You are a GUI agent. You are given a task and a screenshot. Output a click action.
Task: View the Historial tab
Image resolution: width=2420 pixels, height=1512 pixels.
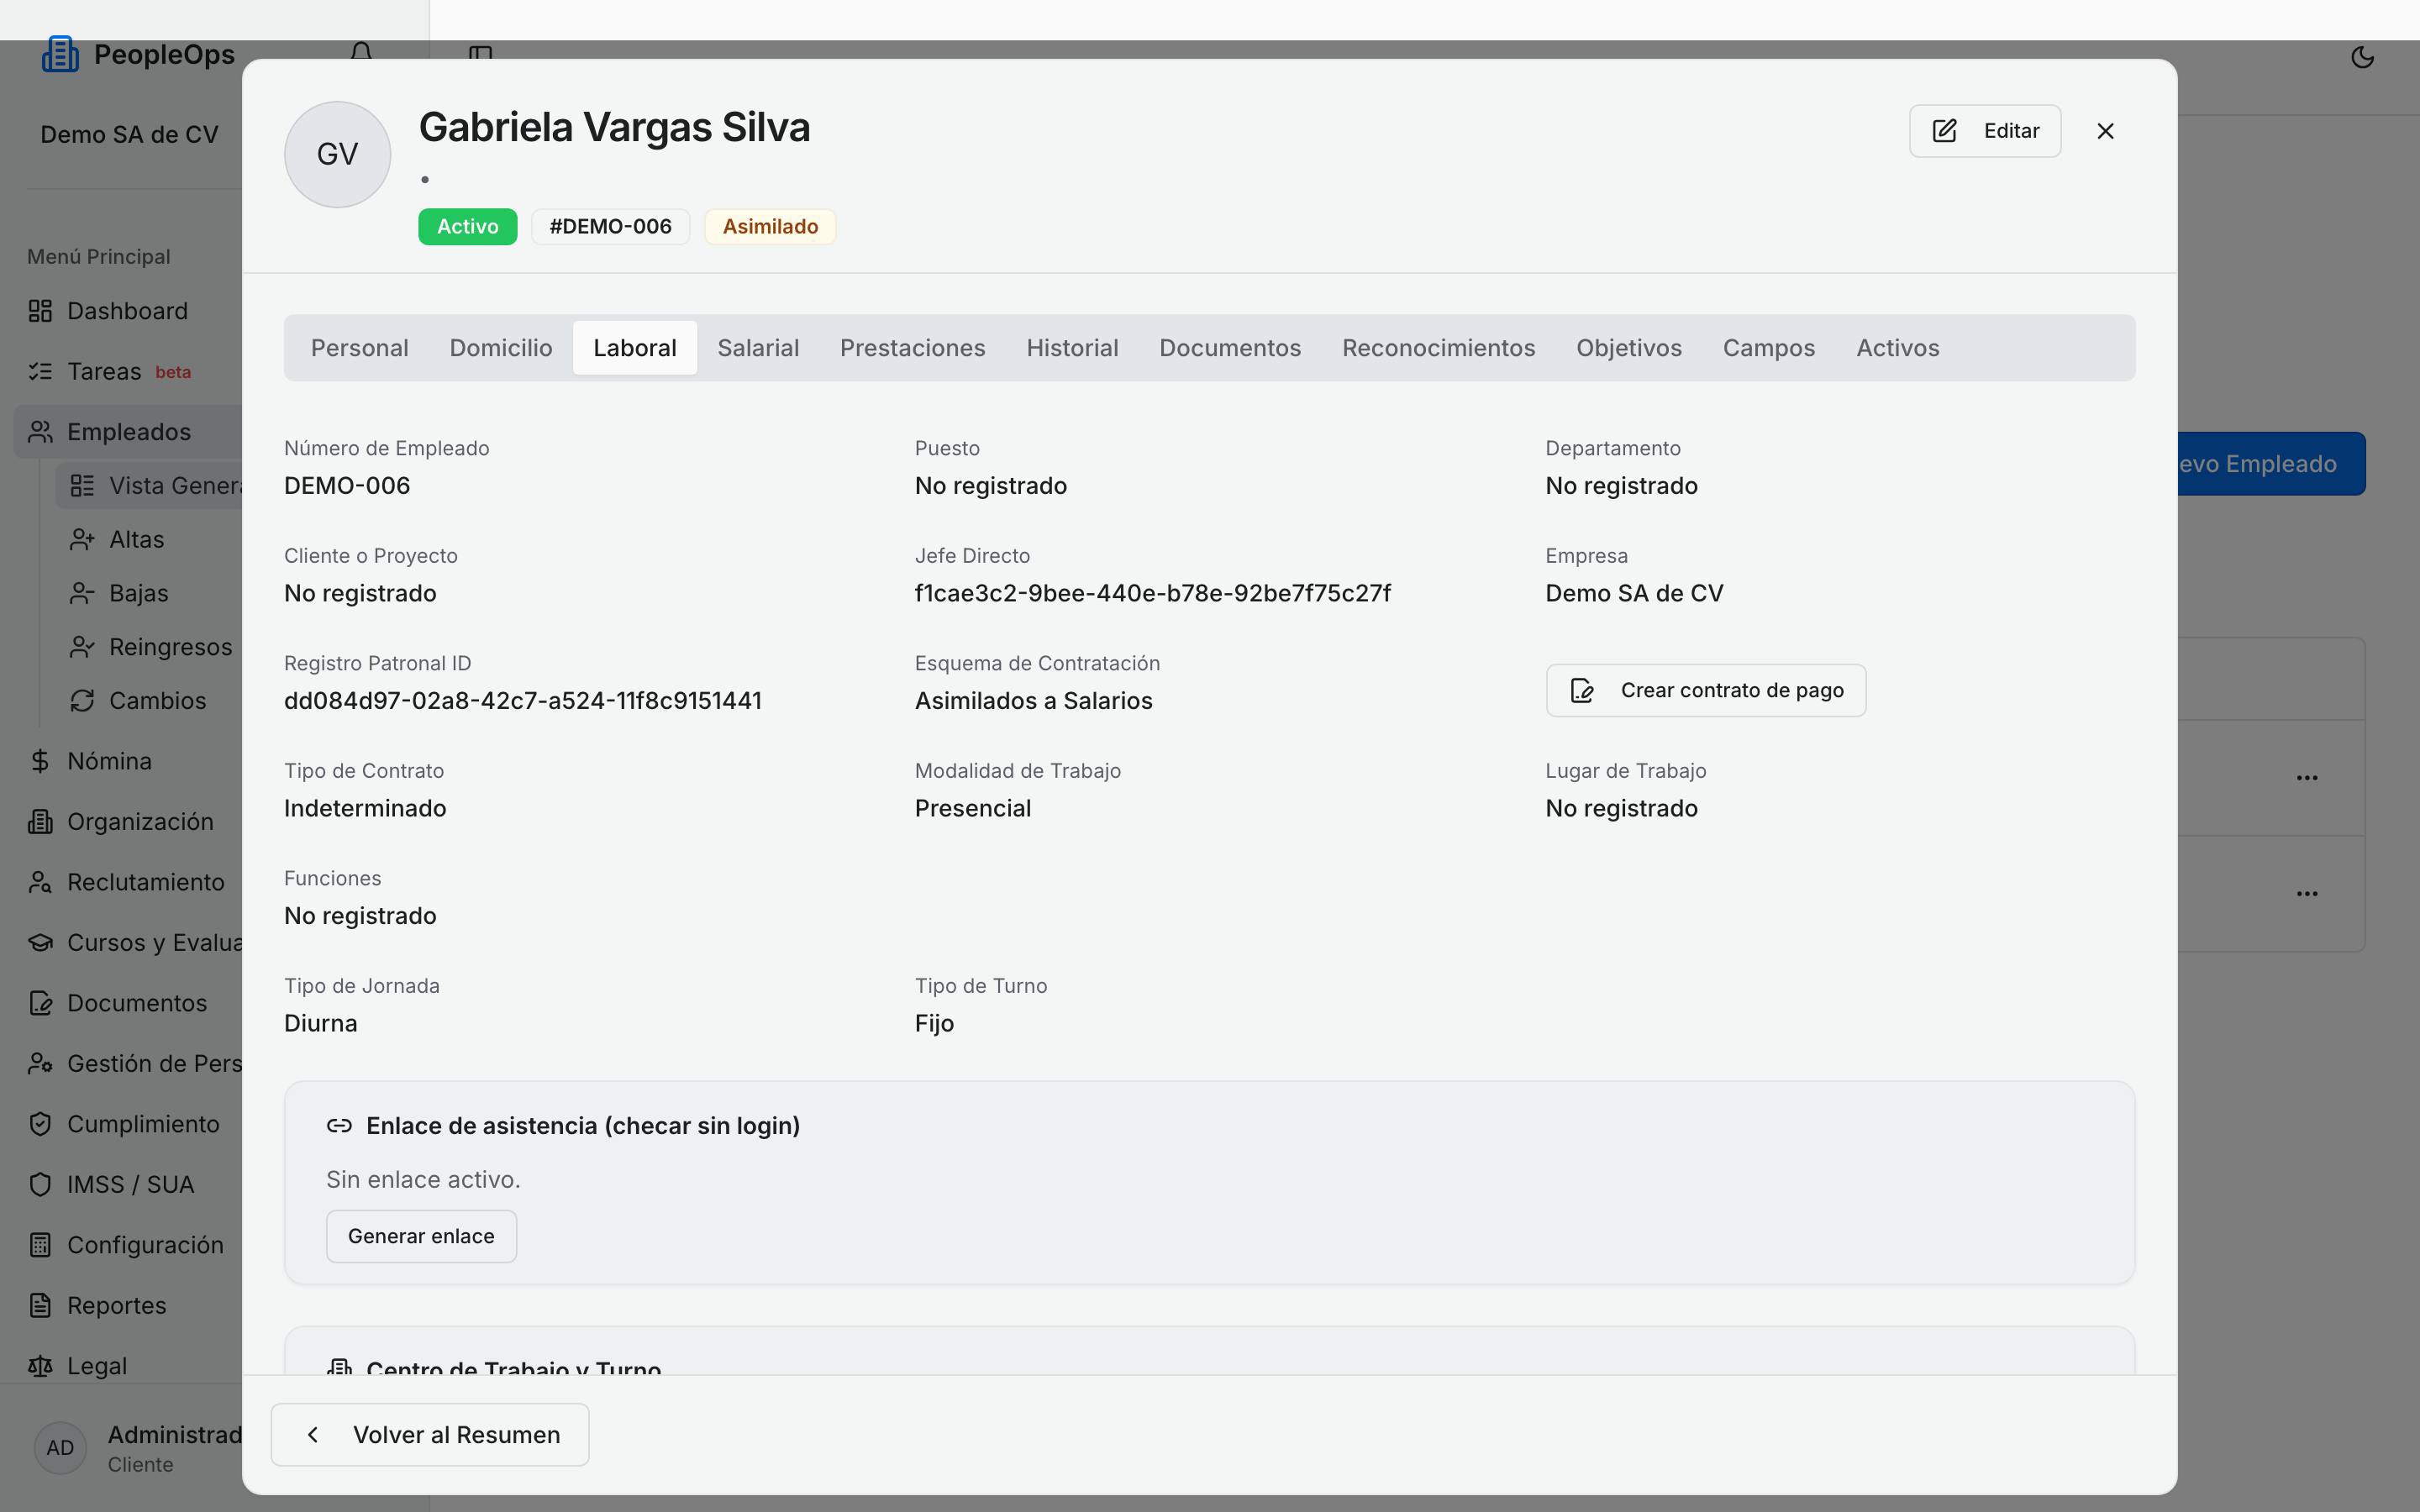[1072, 348]
